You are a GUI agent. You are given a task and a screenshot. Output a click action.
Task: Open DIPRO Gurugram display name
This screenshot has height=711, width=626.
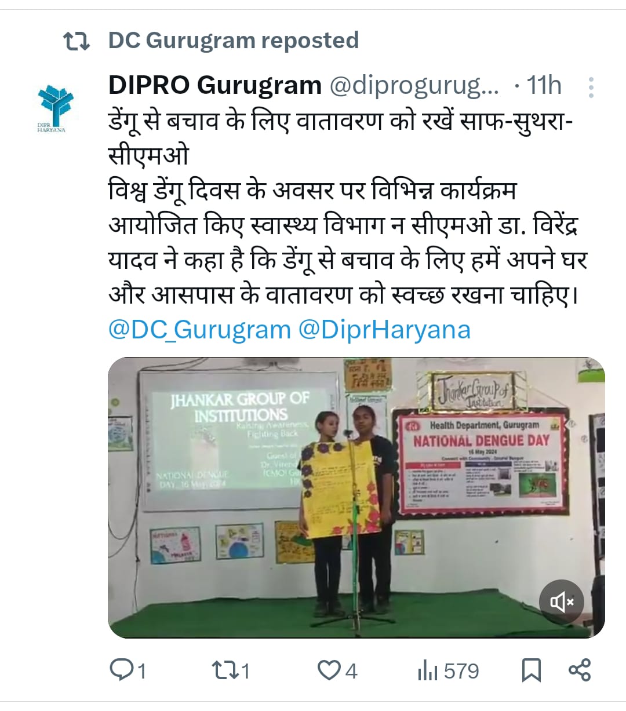[x=215, y=85]
